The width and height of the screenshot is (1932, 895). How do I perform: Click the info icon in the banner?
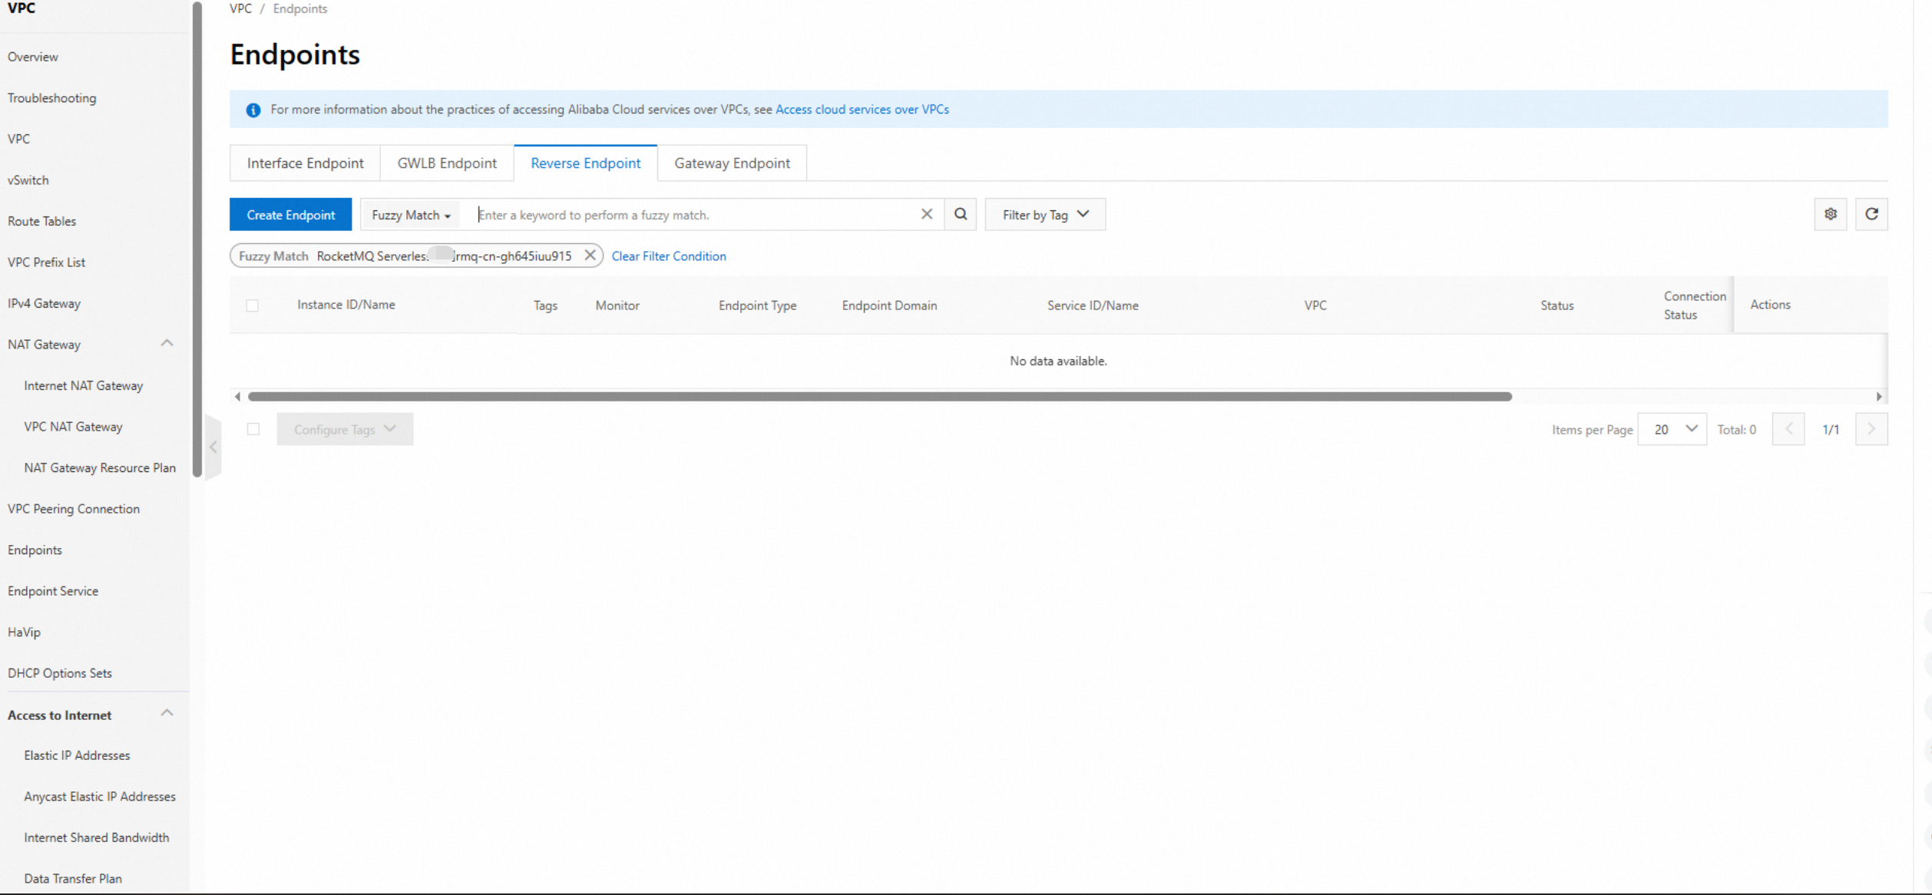point(253,110)
